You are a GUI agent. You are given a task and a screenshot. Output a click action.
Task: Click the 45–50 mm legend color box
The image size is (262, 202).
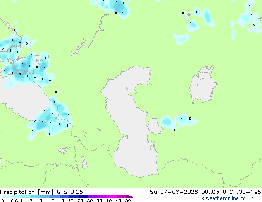pyautogui.click(x=121, y=197)
